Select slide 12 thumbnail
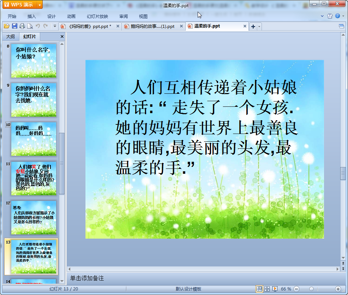 point(34,218)
